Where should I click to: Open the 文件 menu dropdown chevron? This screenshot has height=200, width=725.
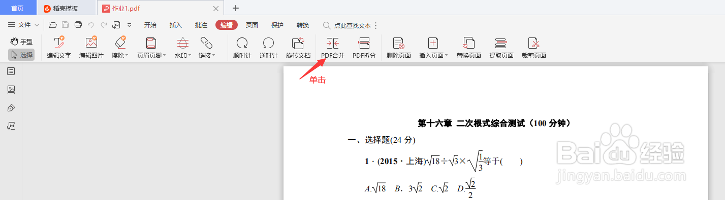pos(37,25)
